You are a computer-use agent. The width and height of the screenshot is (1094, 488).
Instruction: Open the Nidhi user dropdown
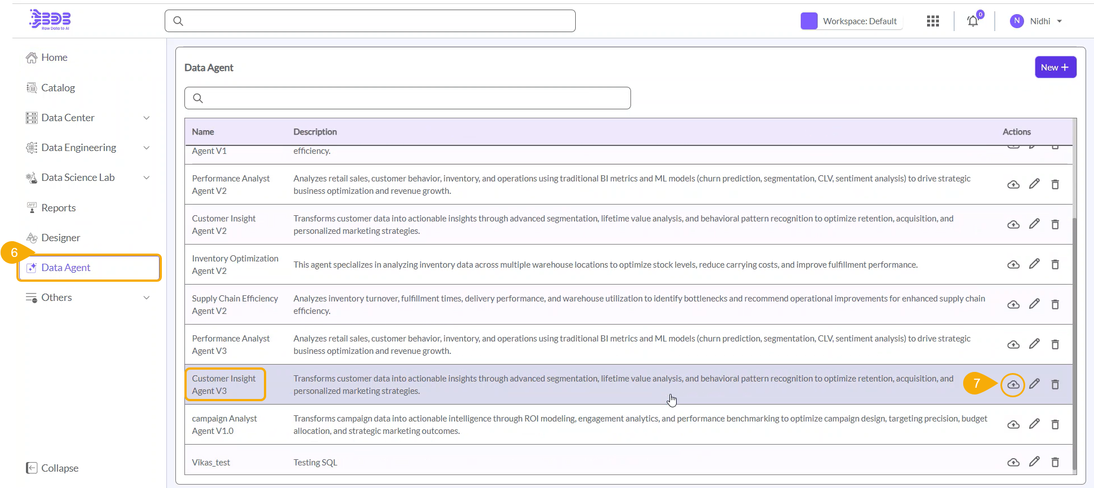(x=1037, y=21)
